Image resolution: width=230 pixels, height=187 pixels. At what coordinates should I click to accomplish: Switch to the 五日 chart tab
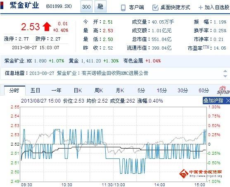(x=35, y=91)
